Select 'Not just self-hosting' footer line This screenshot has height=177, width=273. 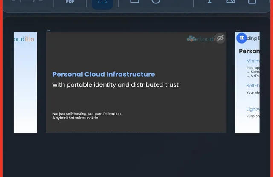point(87,114)
